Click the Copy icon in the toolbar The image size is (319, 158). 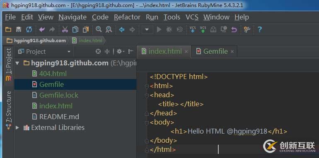[75, 30]
